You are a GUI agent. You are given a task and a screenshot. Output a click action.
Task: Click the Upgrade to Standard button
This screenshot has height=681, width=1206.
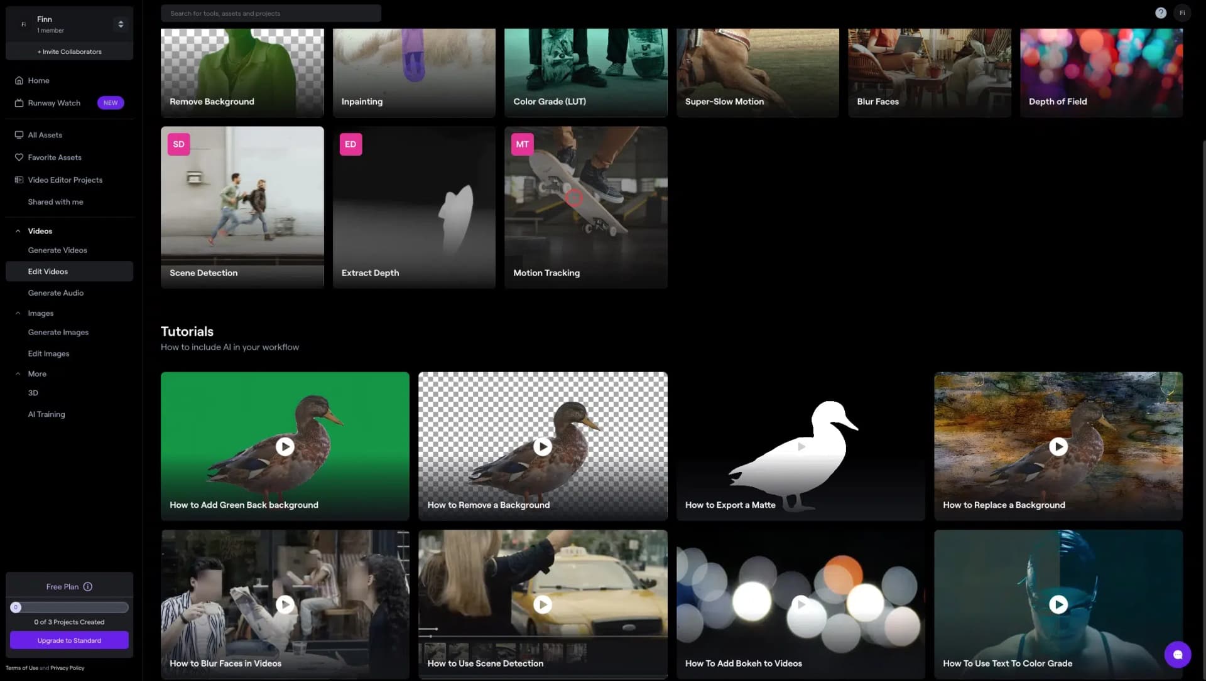(x=69, y=640)
